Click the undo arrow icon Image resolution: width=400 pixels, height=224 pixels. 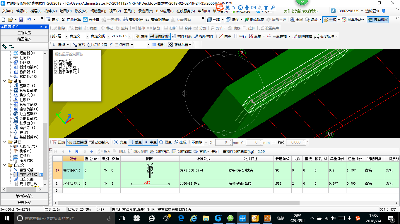(x=29, y=20)
